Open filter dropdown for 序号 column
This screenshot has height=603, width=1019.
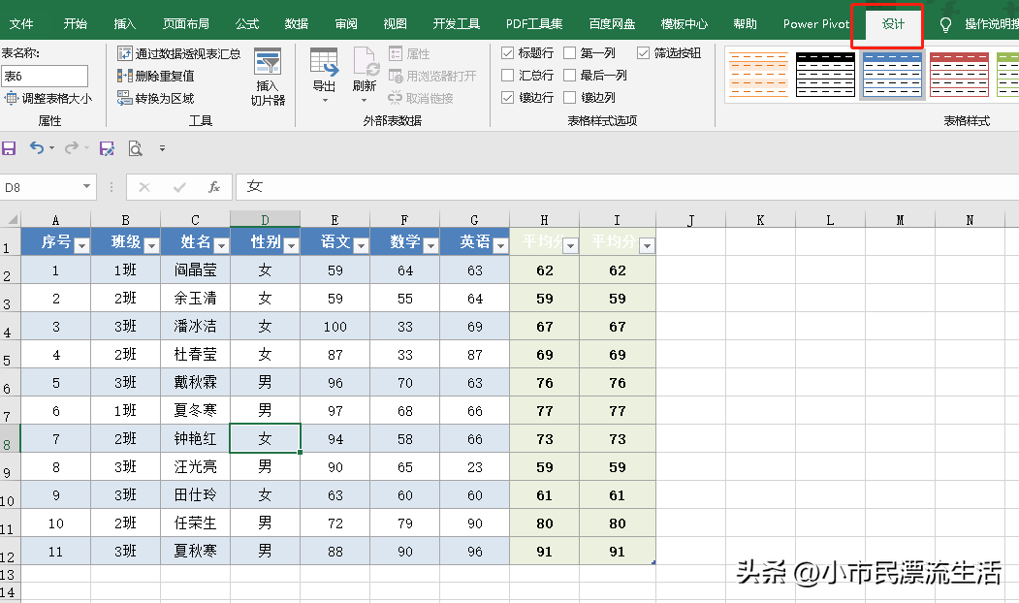(81, 245)
